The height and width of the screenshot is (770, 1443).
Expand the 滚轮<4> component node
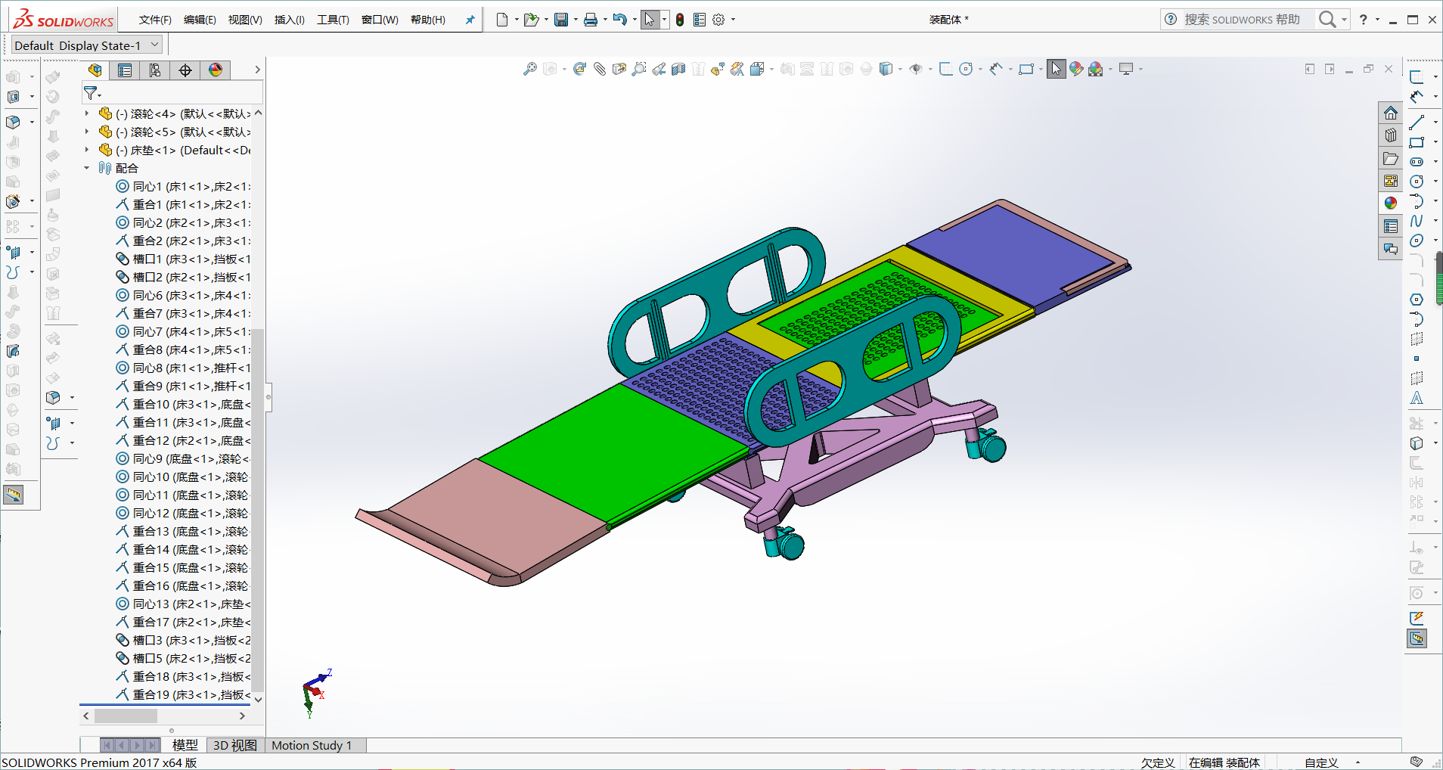[87, 113]
